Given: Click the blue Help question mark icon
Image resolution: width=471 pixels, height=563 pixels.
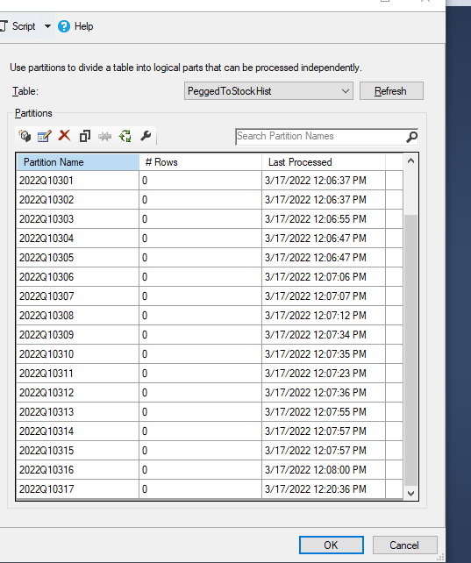Looking at the screenshot, I should pos(64,26).
